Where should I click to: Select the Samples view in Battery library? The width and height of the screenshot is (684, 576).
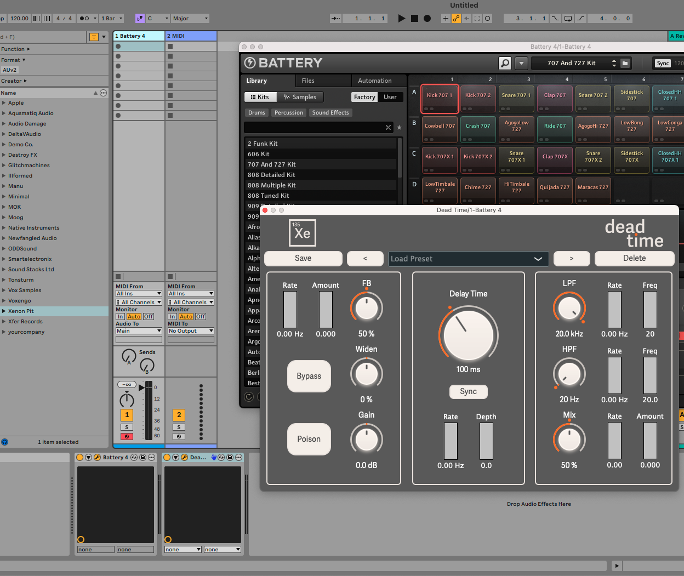[x=300, y=97]
